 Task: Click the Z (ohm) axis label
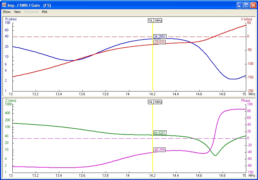click(x=11, y=101)
